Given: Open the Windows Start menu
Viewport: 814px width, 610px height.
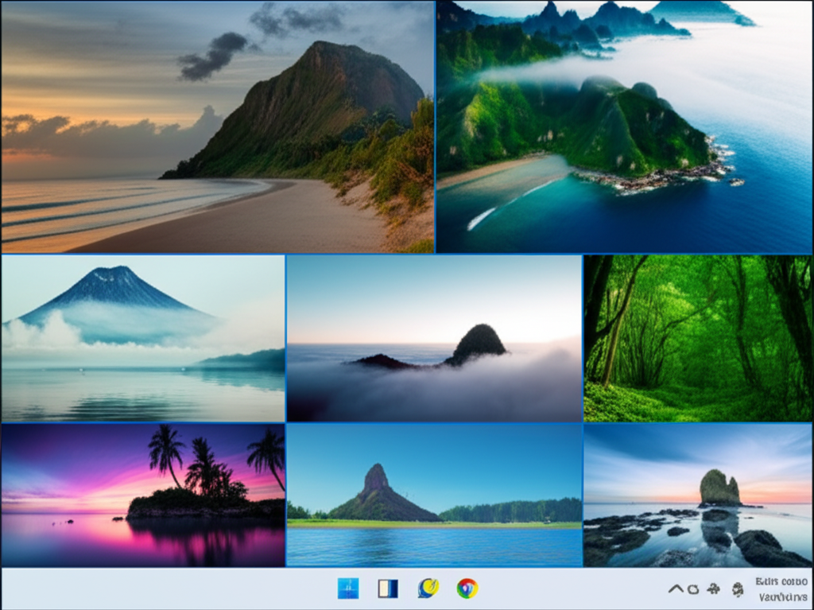Looking at the screenshot, I should pos(347,589).
